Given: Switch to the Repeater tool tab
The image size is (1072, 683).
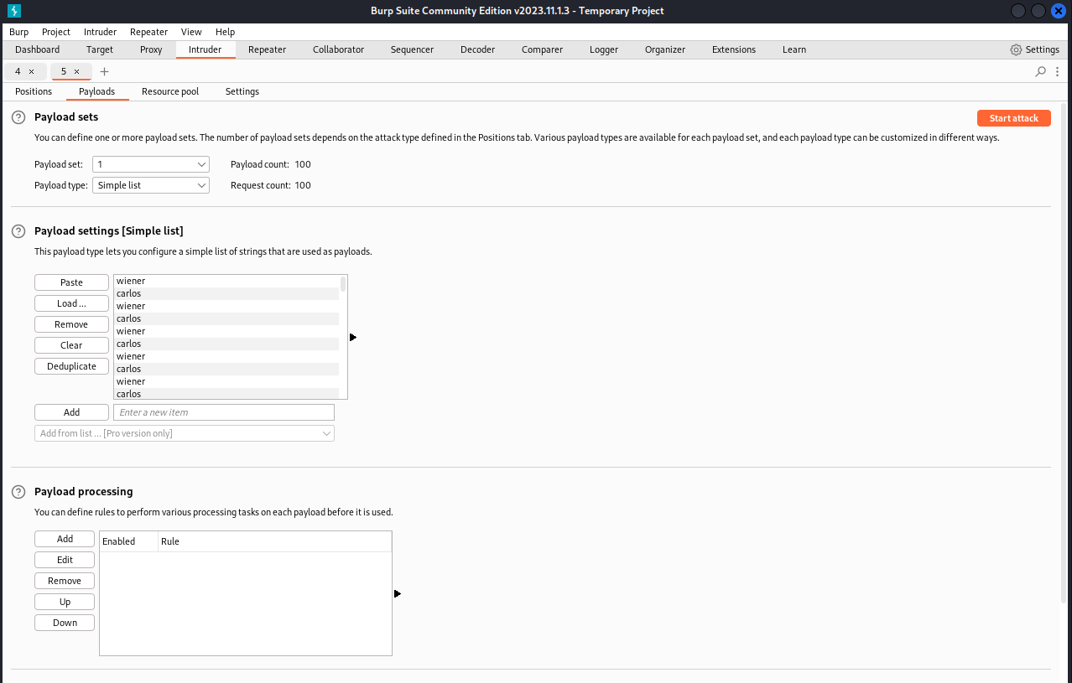Looking at the screenshot, I should 268,49.
